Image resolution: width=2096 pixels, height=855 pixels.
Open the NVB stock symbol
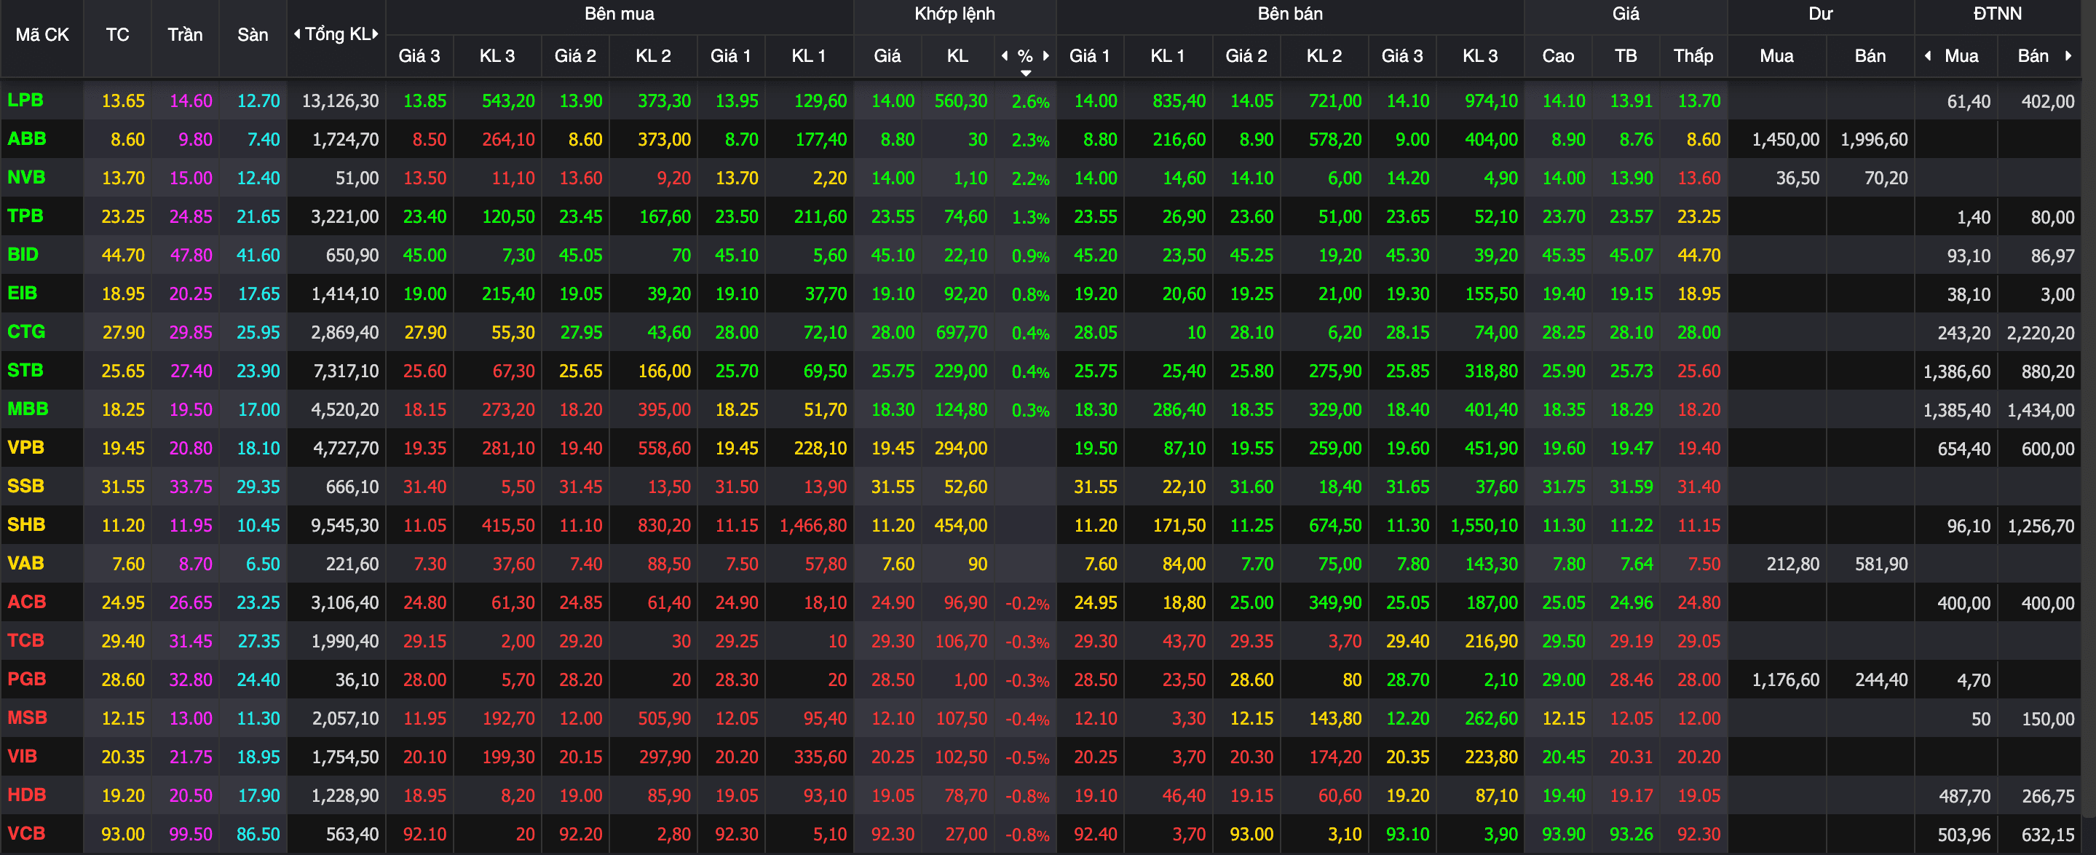pos(26,178)
